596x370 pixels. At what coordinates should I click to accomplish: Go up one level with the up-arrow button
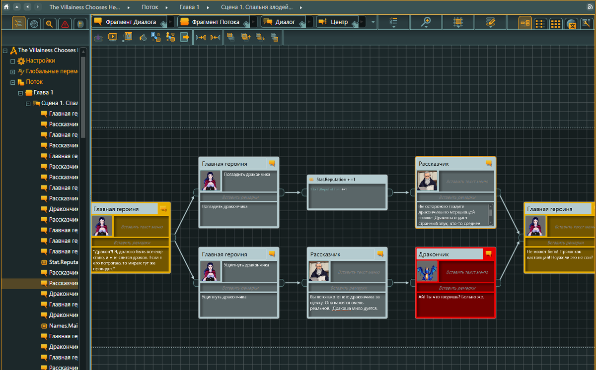pos(17,7)
